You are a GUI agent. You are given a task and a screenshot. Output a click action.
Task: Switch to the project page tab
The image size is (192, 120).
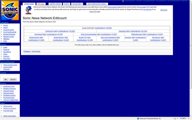29,4
